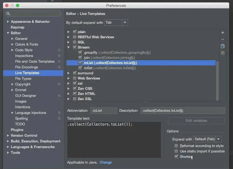Enable Use static import if possible
The height and width of the screenshot is (169, 233).
176,151
